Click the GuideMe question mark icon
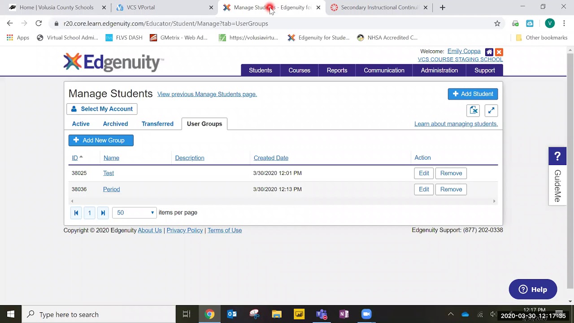This screenshot has width=574, height=323. 557,156
